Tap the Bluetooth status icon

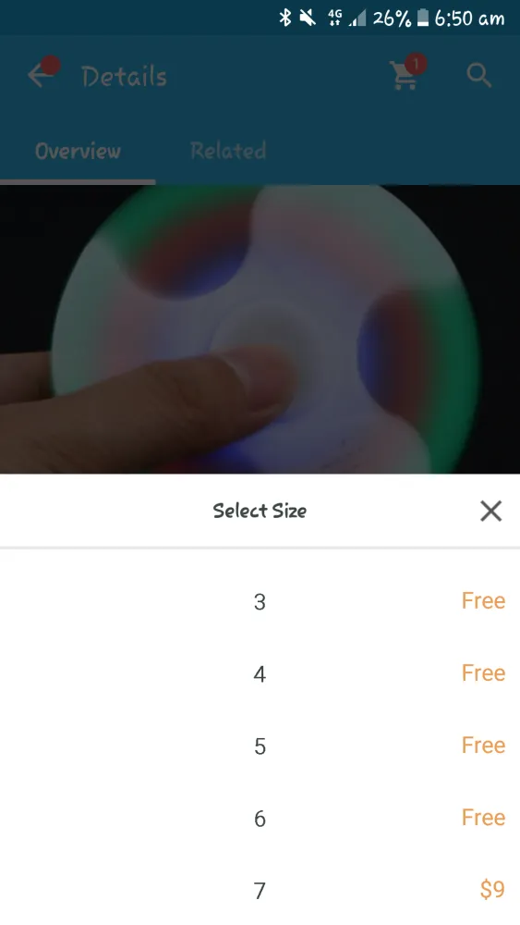coord(285,18)
